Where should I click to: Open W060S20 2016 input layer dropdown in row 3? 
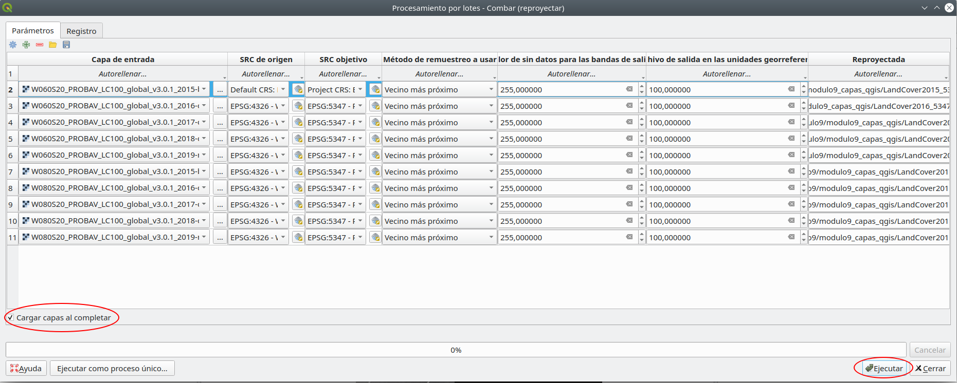click(x=114, y=106)
